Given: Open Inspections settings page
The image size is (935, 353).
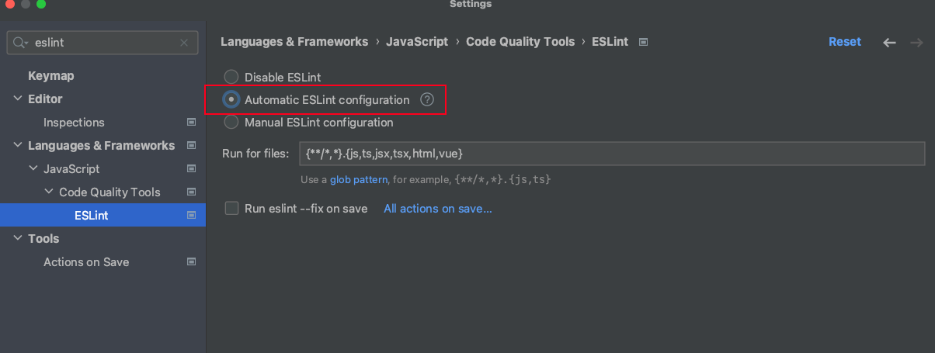Looking at the screenshot, I should (x=74, y=122).
